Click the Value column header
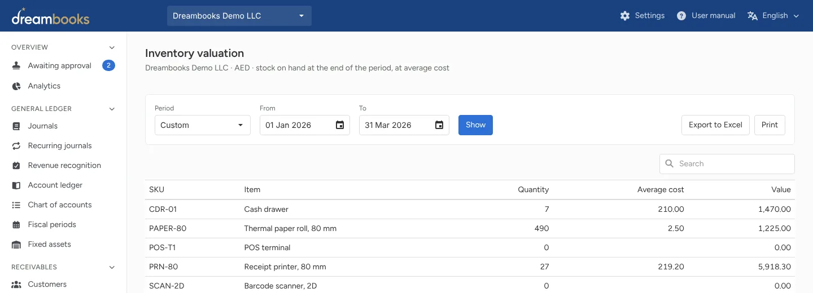Viewport: 813px width, 293px height. coord(781,190)
